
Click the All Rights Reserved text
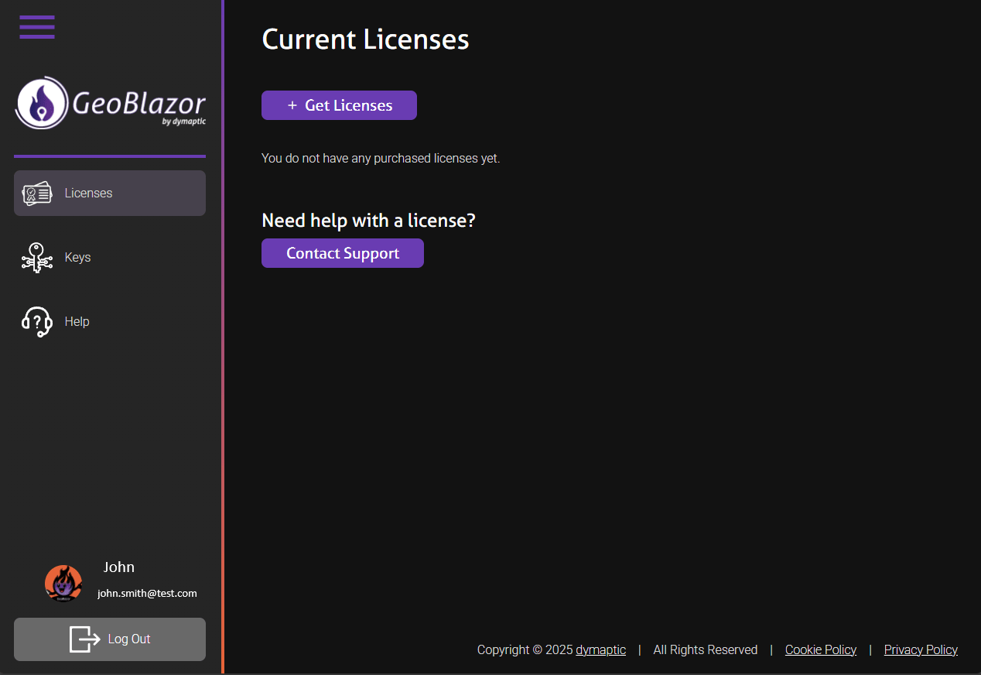(706, 650)
